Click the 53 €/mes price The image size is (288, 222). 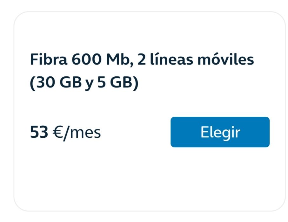(65, 132)
